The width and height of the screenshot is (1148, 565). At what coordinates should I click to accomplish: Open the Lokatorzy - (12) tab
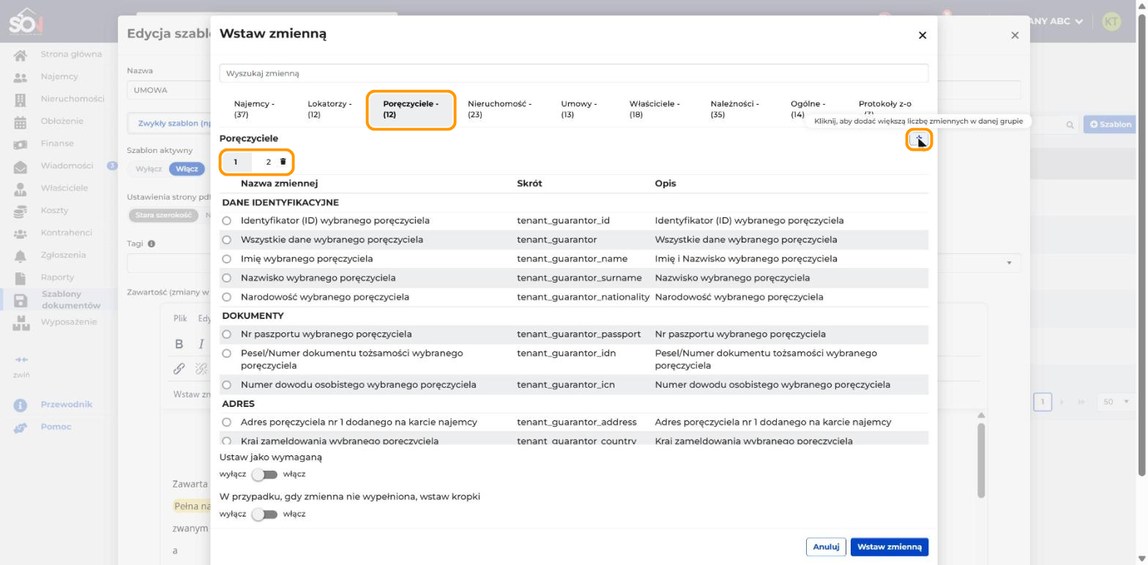(329, 109)
